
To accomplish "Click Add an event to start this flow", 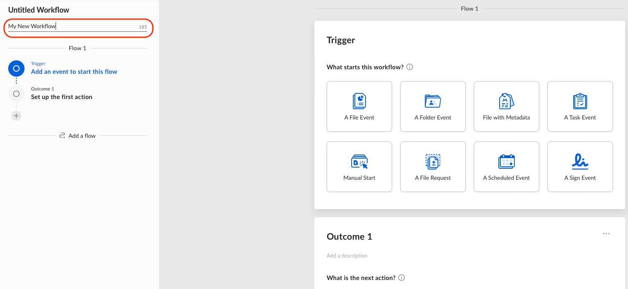I will tap(74, 71).
